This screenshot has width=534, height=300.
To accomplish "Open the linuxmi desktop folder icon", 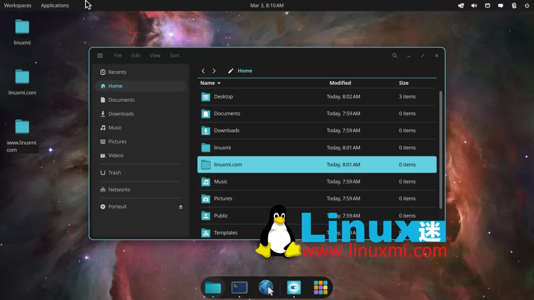I will coord(22,27).
